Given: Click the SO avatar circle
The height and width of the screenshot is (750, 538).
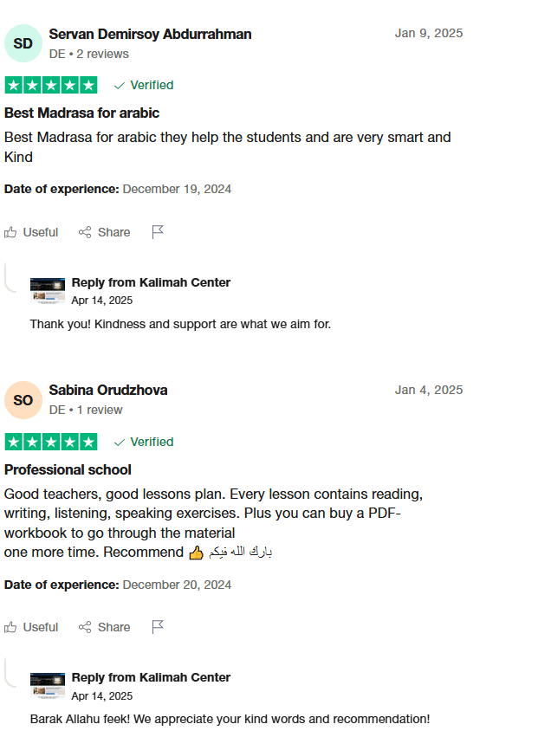Looking at the screenshot, I should [x=23, y=400].
